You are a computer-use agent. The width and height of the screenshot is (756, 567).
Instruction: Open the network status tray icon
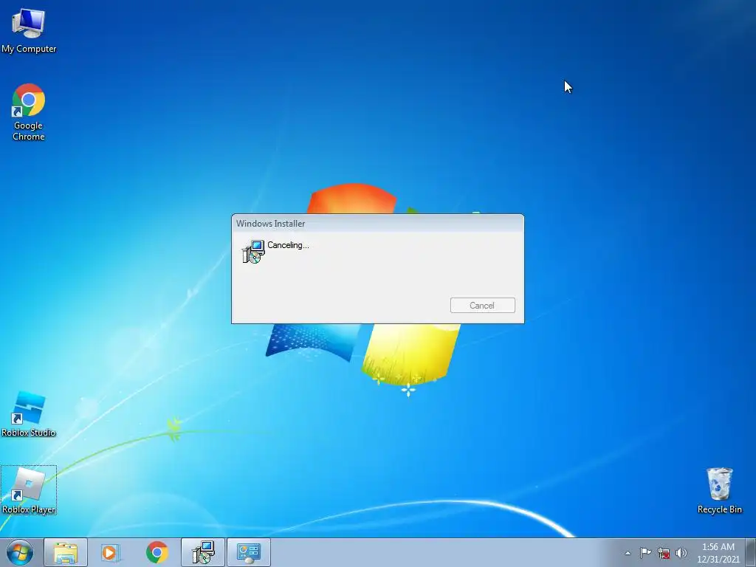tap(664, 553)
